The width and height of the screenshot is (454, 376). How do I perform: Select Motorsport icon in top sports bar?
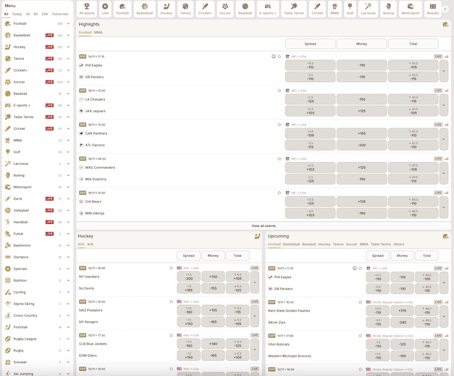point(410,9)
